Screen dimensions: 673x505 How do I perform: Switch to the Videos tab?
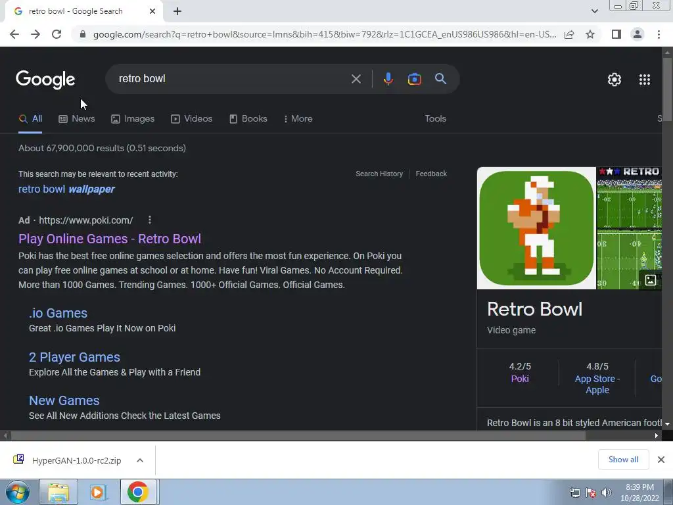191,119
